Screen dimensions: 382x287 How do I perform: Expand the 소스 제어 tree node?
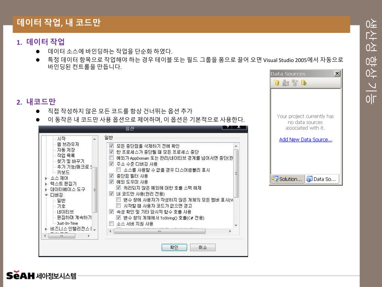click(x=46, y=178)
